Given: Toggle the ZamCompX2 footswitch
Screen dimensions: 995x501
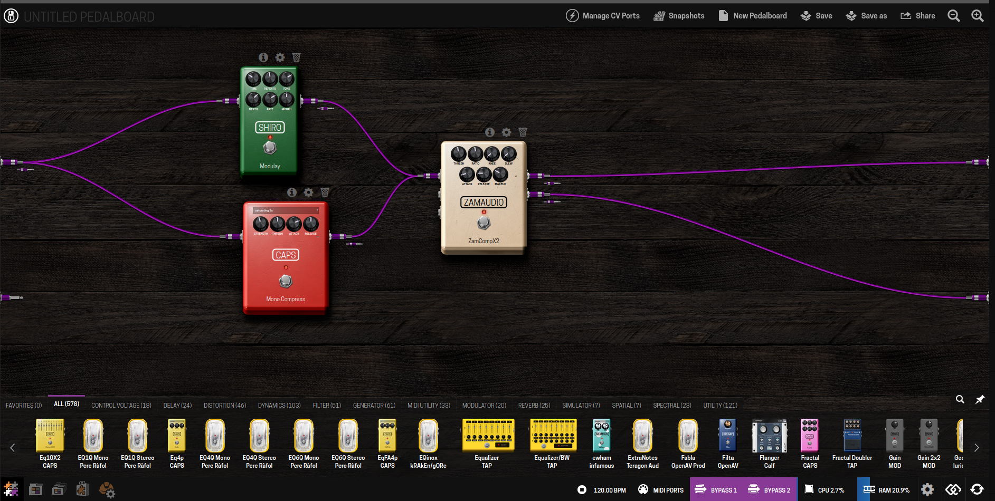Looking at the screenshot, I should point(484,223).
